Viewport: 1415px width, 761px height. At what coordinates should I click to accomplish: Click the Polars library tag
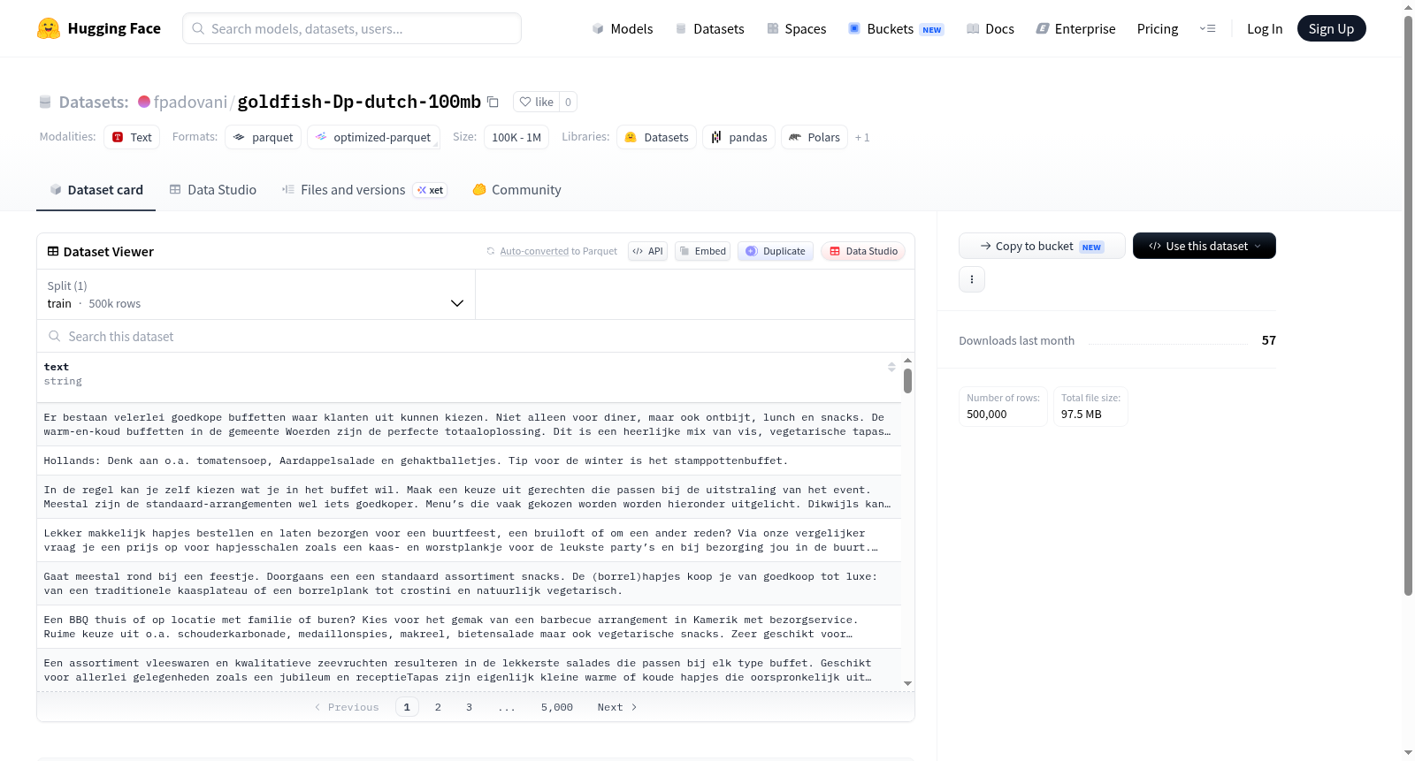coord(815,137)
